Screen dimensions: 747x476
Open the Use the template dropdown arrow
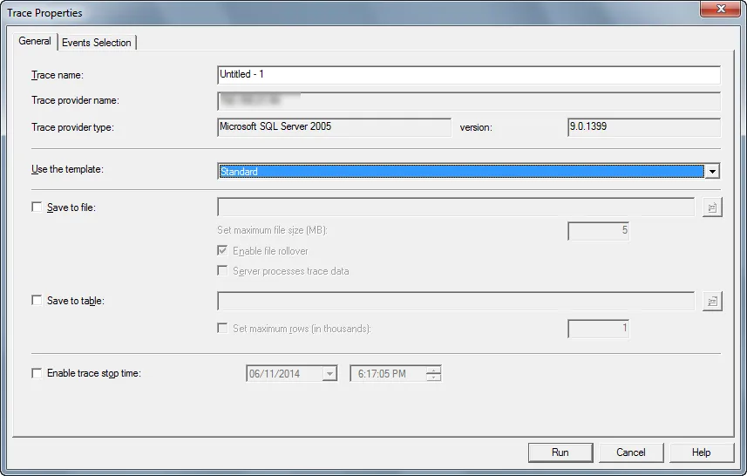click(712, 172)
